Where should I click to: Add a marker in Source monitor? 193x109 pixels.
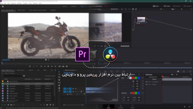tap(30, 66)
